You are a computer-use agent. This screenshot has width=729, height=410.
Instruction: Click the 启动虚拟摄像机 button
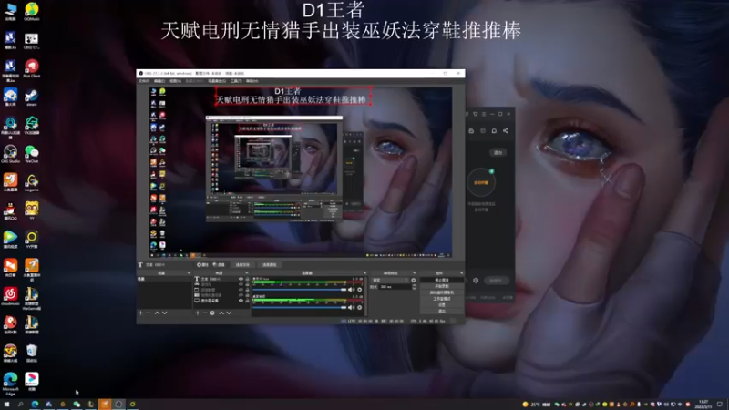click(x=442, y=292)
